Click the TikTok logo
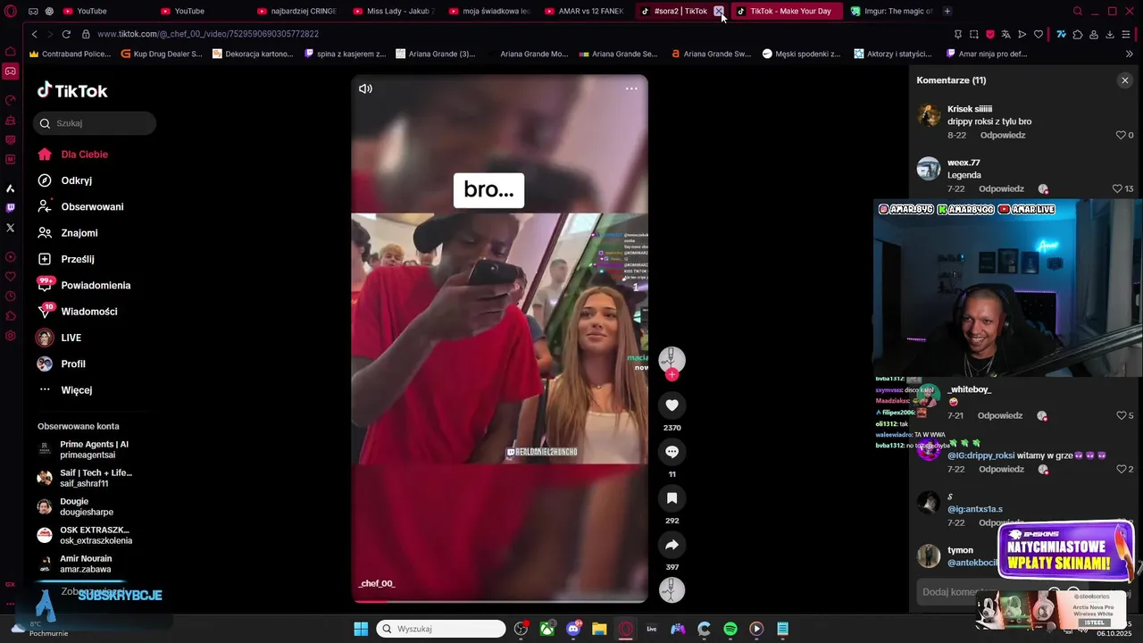 click(x=72, y=90)
